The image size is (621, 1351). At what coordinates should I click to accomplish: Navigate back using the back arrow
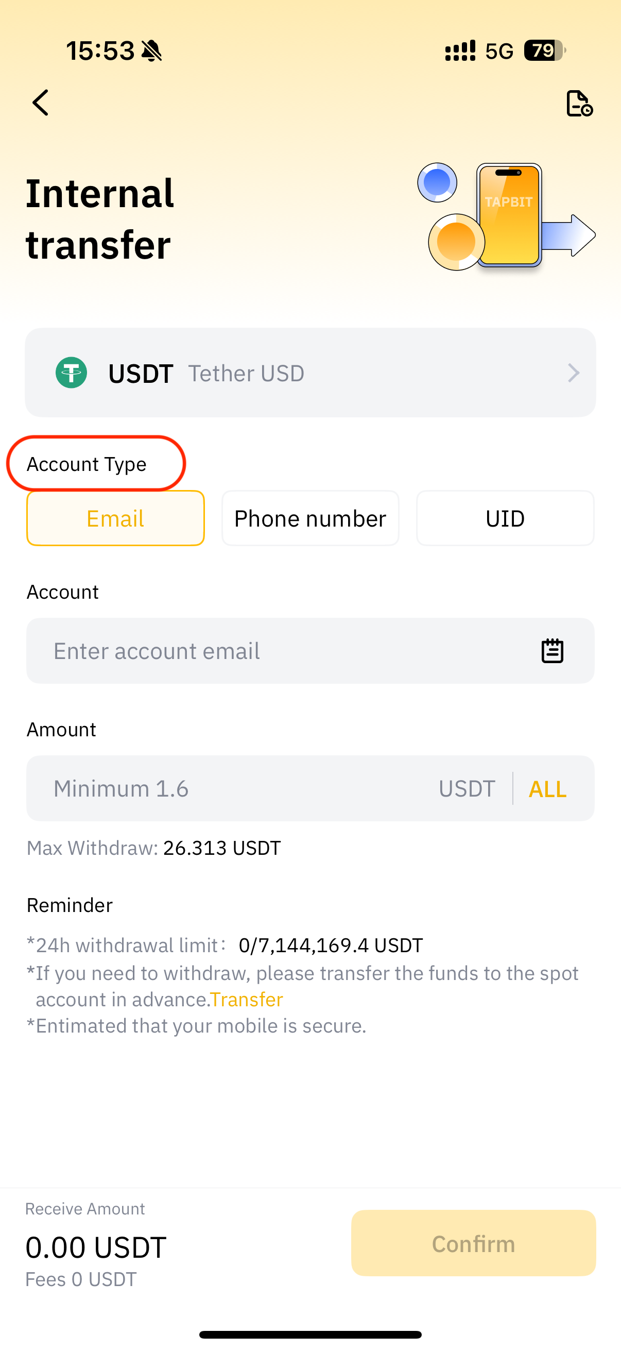[41, 103]
